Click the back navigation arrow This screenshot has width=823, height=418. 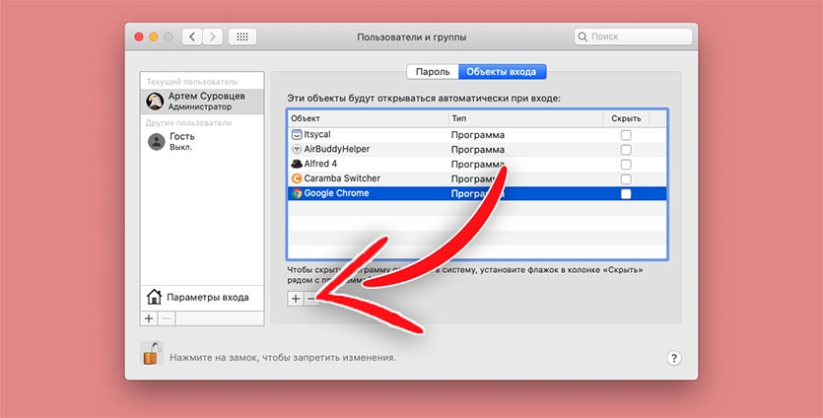tap(192, 36)
